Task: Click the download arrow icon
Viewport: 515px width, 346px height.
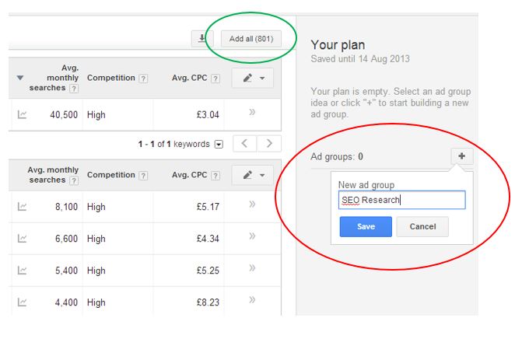Action: 200,39
